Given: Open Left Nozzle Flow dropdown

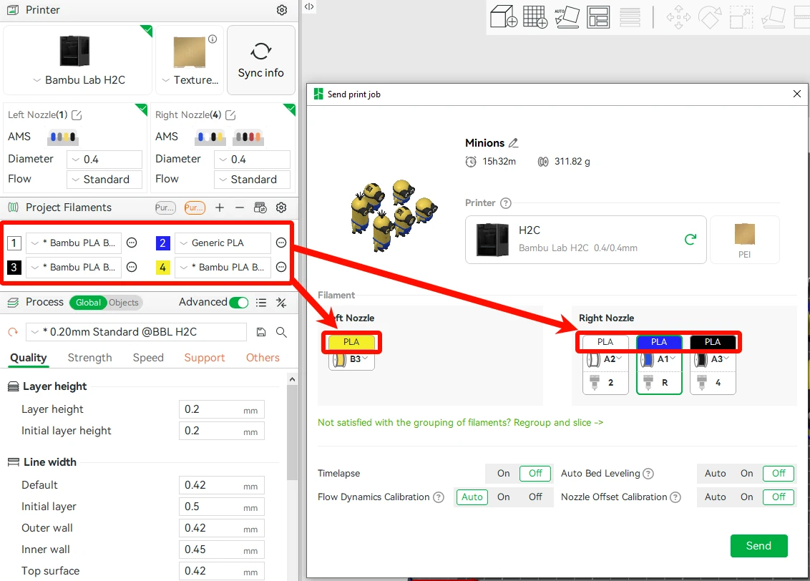Looking at the screenshot, I should (x=104, y=179).
